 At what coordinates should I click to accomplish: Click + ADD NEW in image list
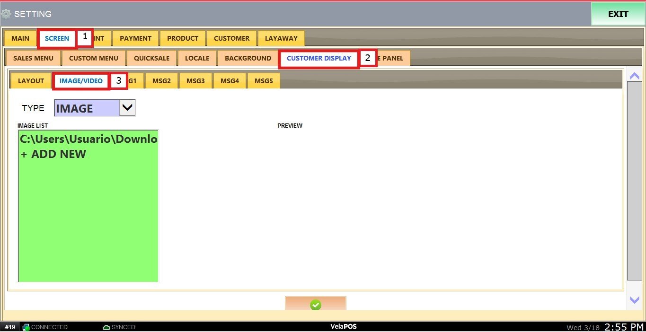[x=53, y=154]
